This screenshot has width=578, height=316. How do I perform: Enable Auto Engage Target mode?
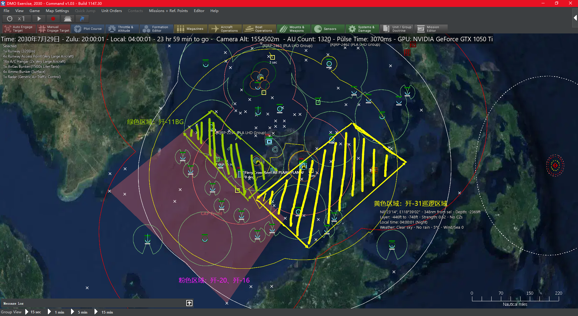click(x=19, y=29)
